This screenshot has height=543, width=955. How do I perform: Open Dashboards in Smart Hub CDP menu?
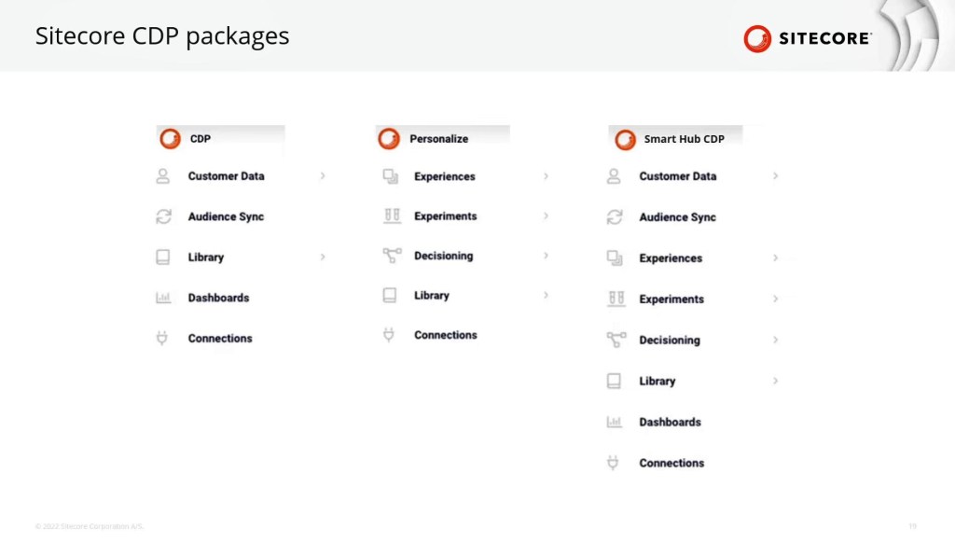670,422
